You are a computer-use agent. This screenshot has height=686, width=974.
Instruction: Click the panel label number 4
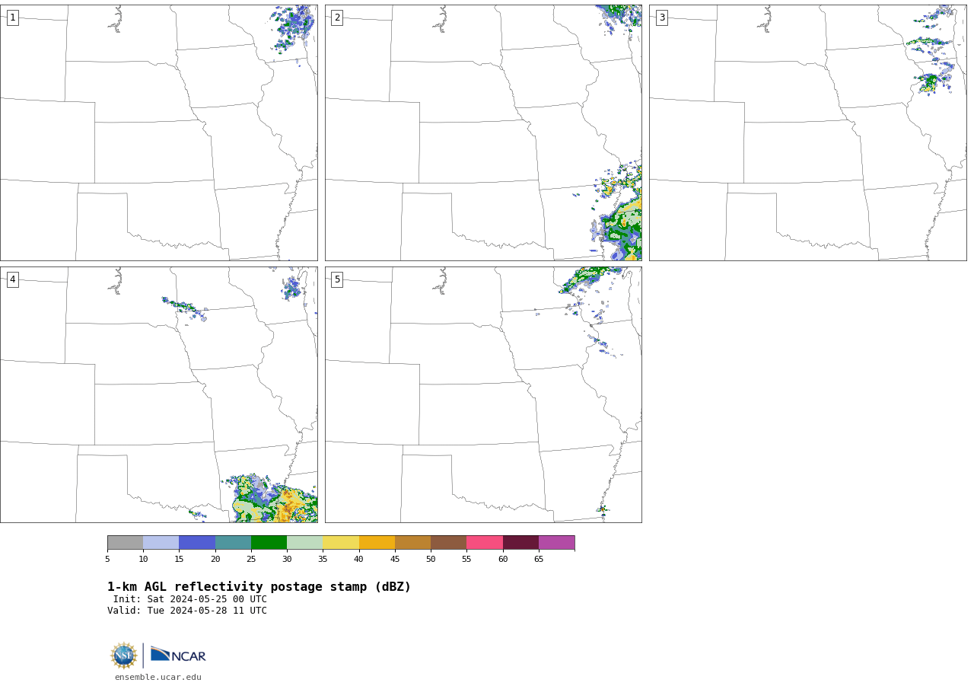pyautogui.click(x=12, y=279)
